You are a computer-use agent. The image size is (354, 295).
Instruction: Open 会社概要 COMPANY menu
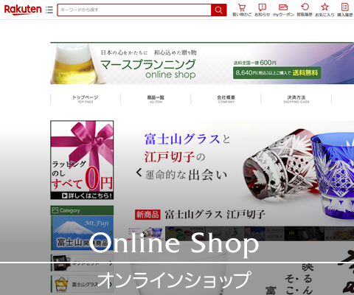coord(226,99)
